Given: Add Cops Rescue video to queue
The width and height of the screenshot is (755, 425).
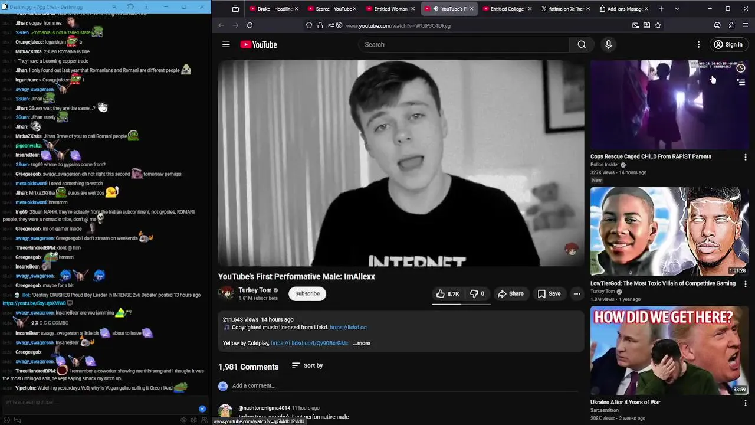Looking at the screenshot, I should click(x=741, y=82).
